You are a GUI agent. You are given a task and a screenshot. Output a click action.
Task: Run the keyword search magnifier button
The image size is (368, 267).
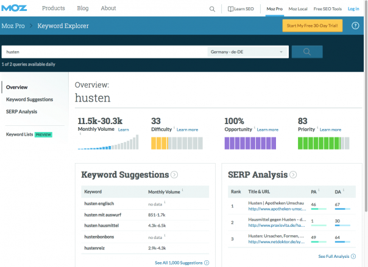tap(307, 52)
